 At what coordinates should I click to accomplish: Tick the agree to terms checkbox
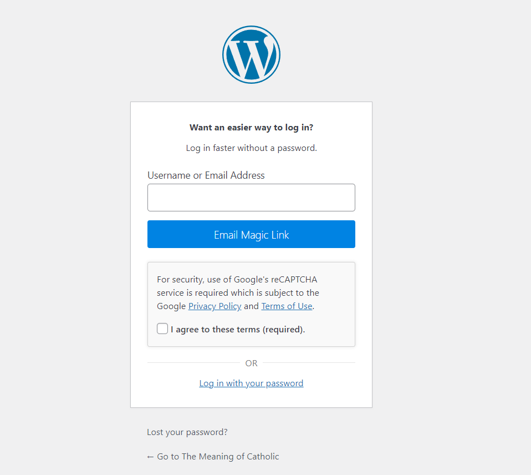pos(162,329)
